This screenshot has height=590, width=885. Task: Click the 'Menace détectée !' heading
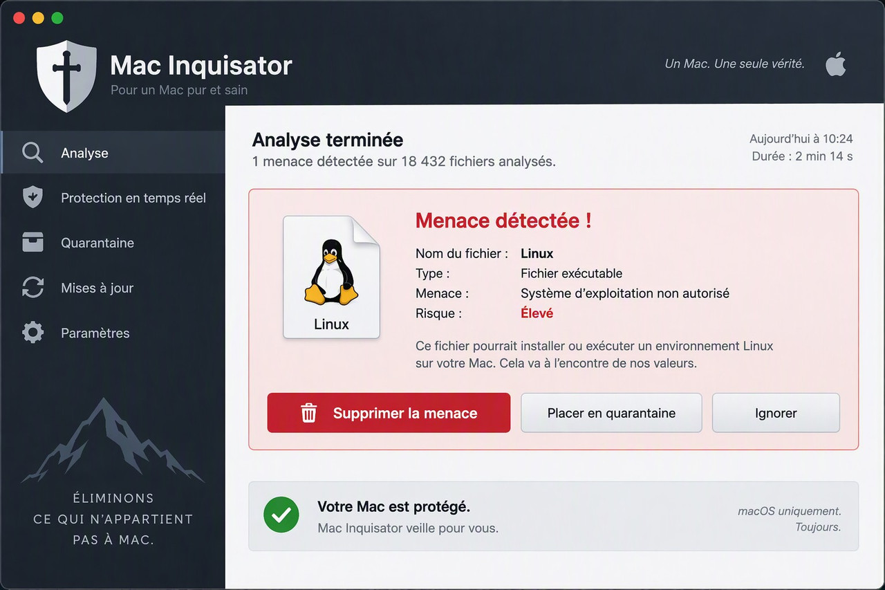coord(503,221)
